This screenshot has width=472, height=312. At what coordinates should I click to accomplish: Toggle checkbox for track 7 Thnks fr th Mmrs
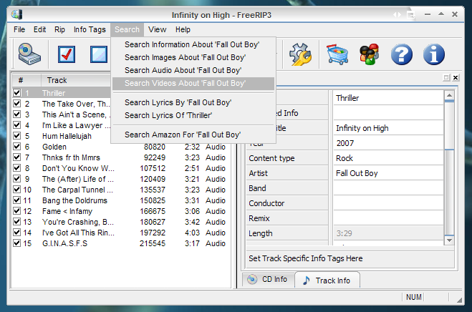17,157
